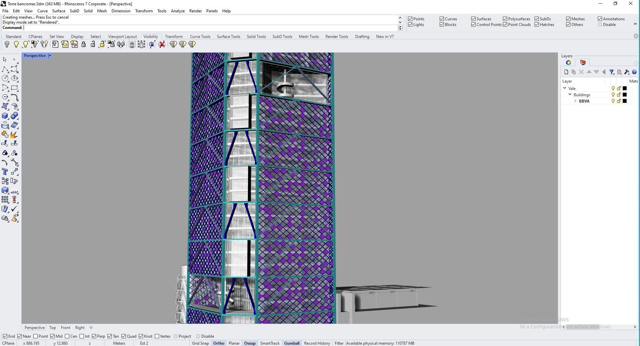The height and width of the screenshot is (346, 640).
Task: Click the black color swatch of BBVA layer
Action: pos(625,101)
